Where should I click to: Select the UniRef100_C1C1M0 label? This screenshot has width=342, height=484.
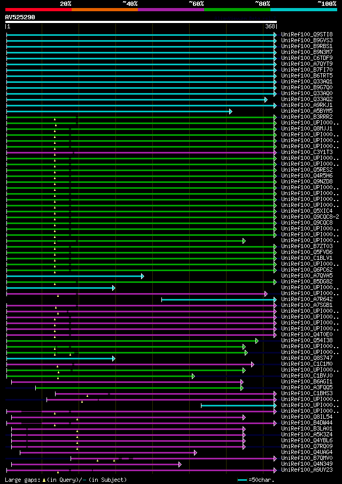307,364
